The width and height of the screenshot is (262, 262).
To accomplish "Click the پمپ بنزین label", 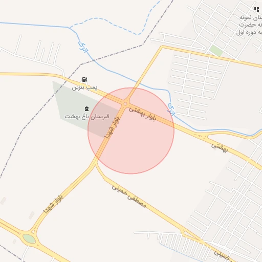I will (x=84, y=88).
